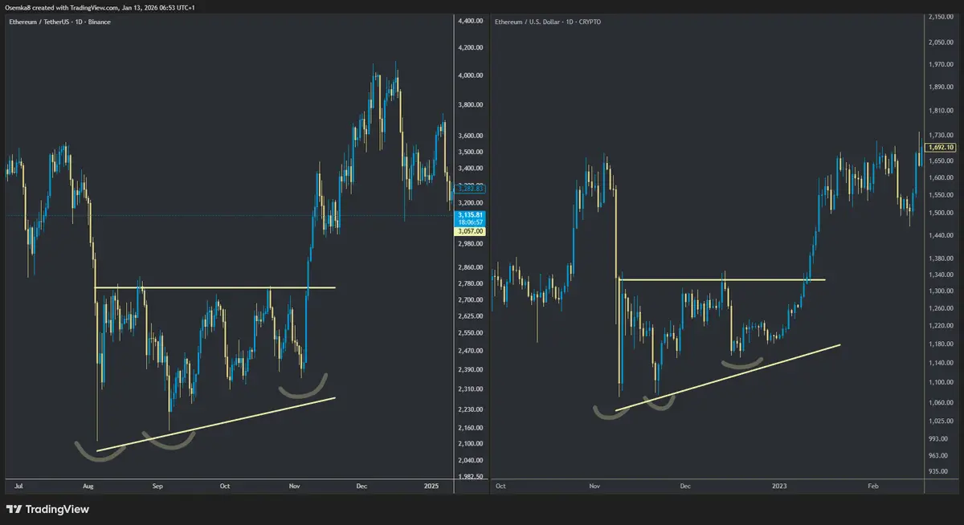
Task: Click the 935.00 price axis value
Action: (x=940, y=471)
